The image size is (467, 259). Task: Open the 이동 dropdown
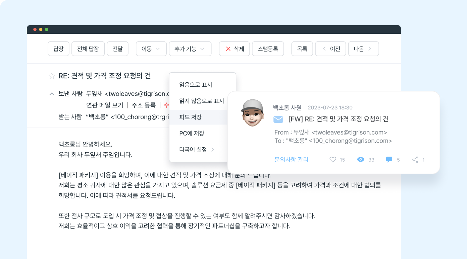[x=151, y=49]
